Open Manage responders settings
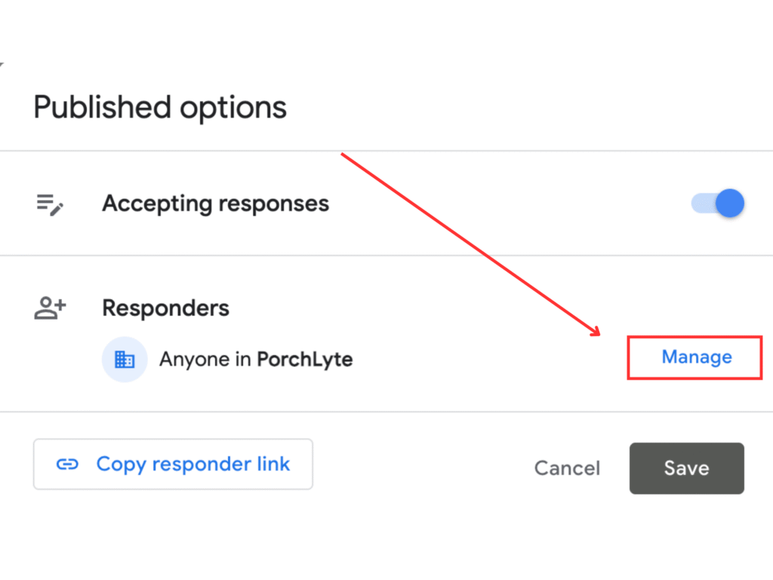The image size is (773, 580). [696, 357]
